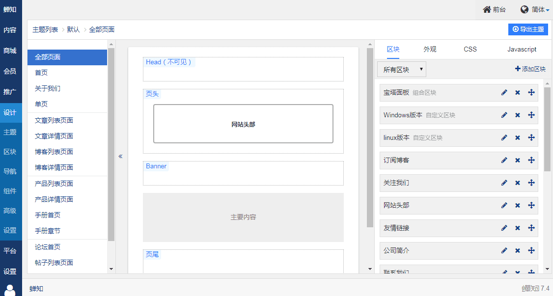553x296 pixels.
Task: Open the 所有区块 dropdown filter
Action: [402, 70]
